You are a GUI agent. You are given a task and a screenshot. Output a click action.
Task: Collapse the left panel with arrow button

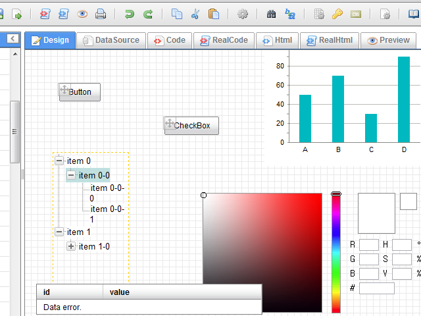12,39
